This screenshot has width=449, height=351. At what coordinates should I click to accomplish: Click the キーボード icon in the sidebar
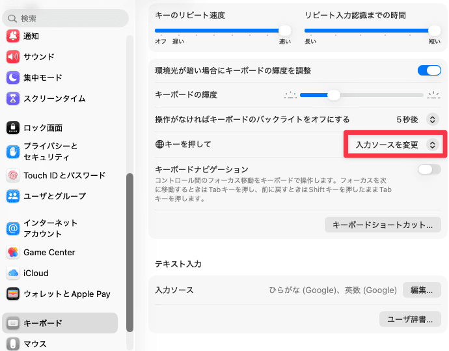(13, 323)
